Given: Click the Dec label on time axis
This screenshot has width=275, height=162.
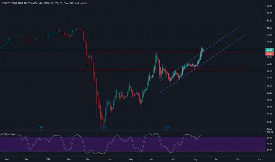Looking at the screenshot, I should coord(27,159).
